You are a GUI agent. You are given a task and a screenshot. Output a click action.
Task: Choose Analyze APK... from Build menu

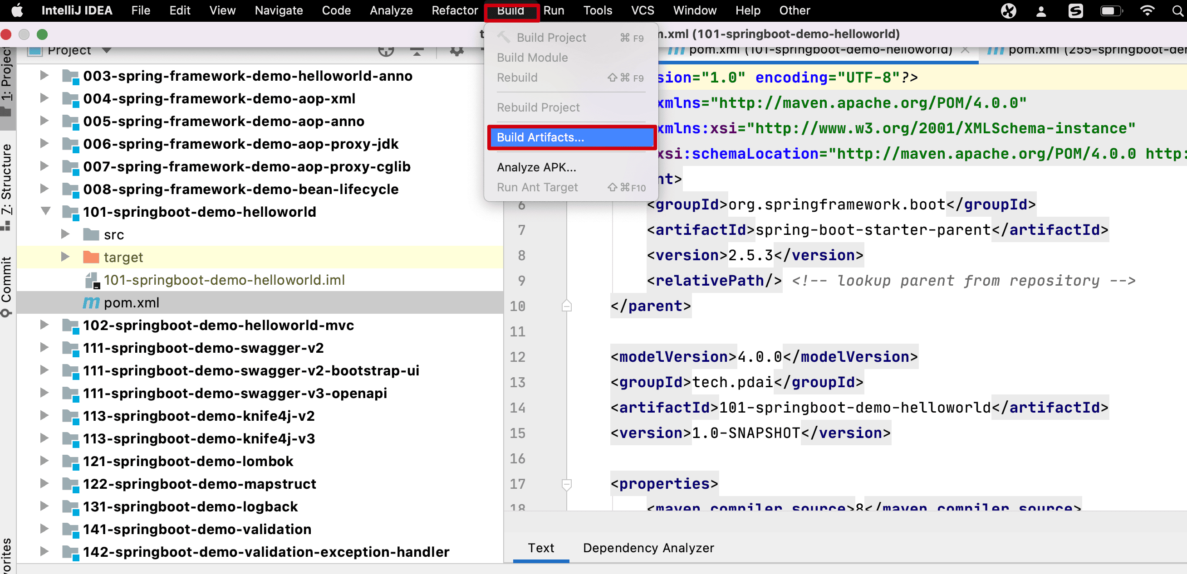point(536,167)
